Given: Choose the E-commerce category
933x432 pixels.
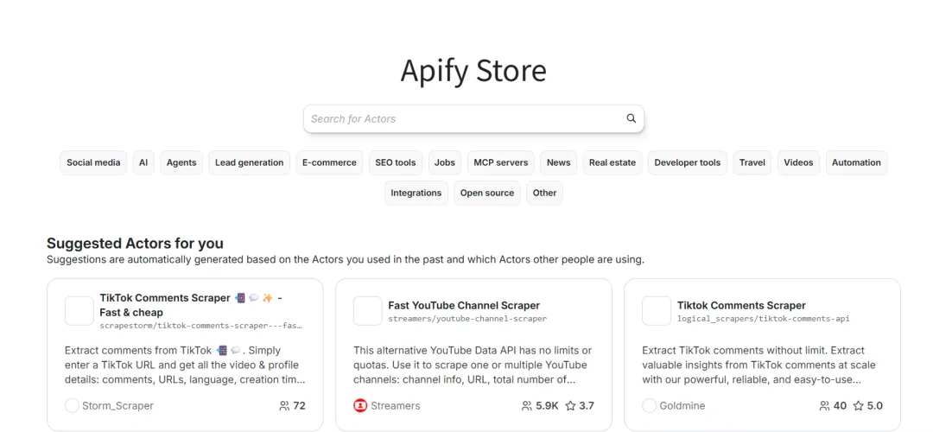Looking at the screenshot, I should tap(329, 162).
